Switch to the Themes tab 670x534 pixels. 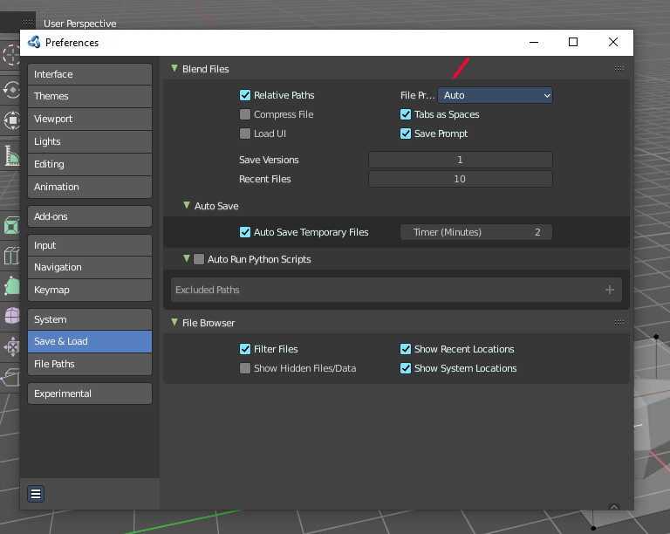click(x=90, y=96)
